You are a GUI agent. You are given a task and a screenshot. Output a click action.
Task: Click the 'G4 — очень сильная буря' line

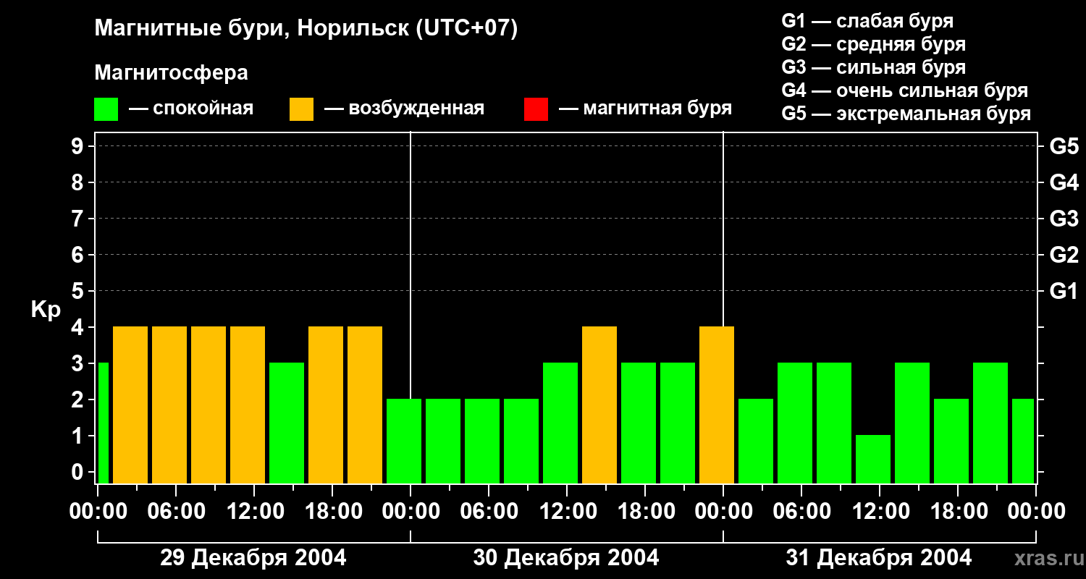click(904, 90)
